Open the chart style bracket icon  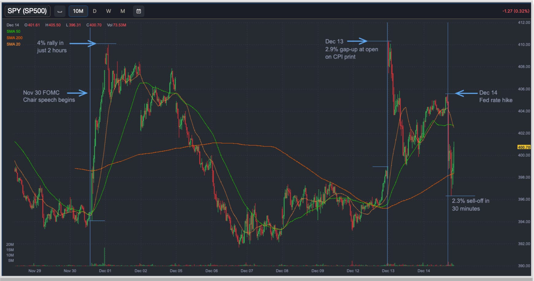[x=60, y=11]
